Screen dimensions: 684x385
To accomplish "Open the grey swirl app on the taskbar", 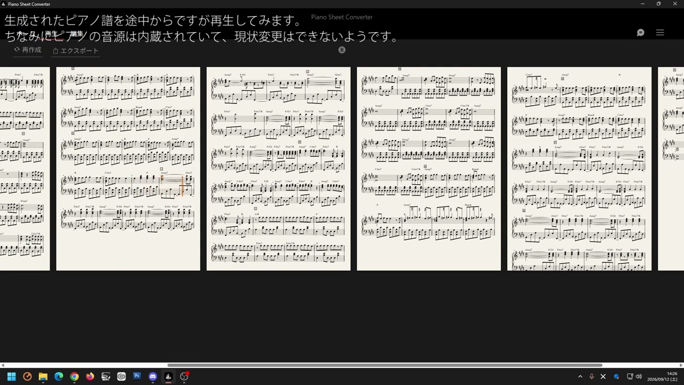I will tap(121, 376).
